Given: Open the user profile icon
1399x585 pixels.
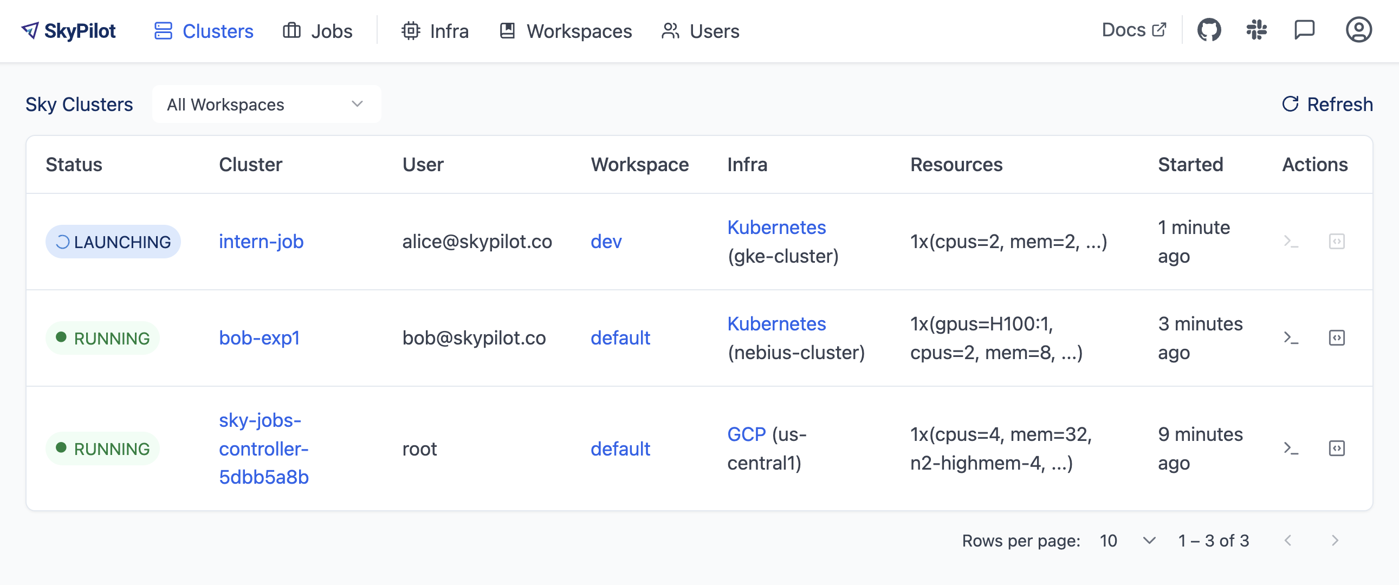Looking at the screenshot, I should click(x=1358, y=30).
